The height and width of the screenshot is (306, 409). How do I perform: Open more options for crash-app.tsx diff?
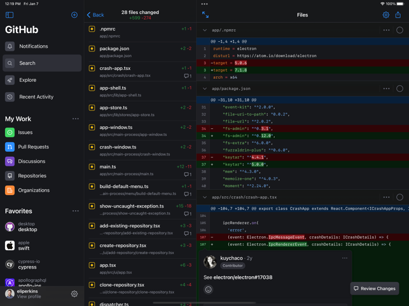coord(386,197)
